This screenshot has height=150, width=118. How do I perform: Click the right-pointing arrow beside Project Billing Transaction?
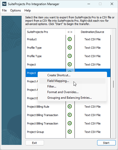[x=70, y=123]
